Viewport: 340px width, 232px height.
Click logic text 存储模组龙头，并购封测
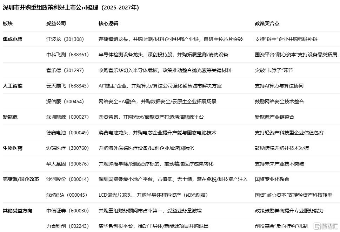[x=125, y=39]
